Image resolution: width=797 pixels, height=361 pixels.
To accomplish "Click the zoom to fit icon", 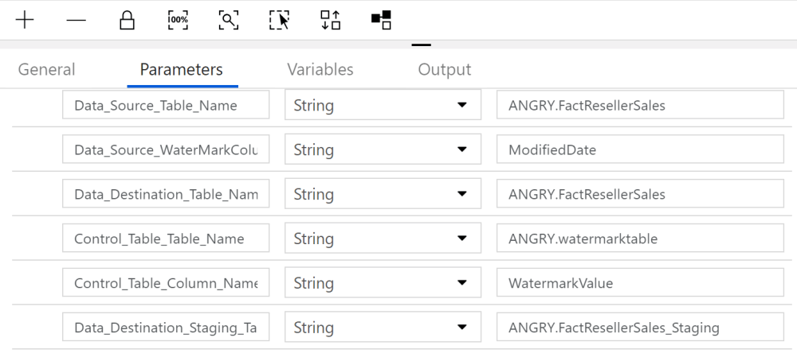I will (x=229, y=21).
